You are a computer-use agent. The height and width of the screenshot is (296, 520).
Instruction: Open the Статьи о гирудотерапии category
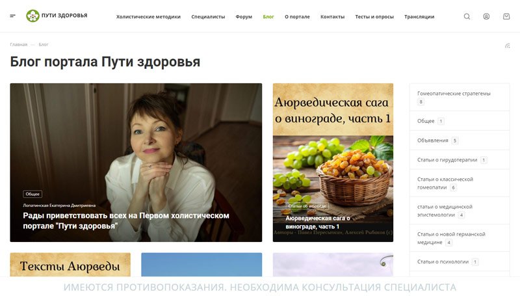click(460, 159)
